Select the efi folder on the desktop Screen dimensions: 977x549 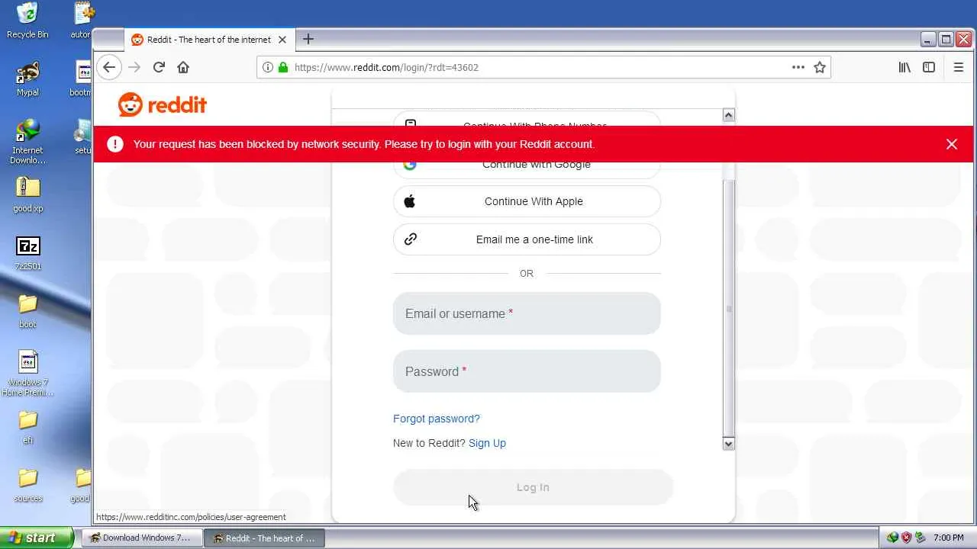click(x=27, y=427)
